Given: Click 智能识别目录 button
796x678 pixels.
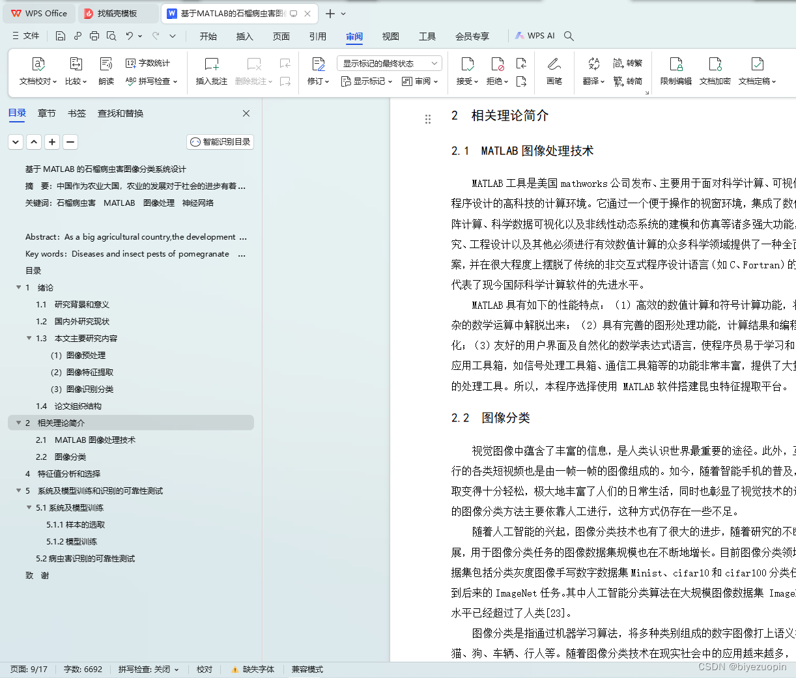Looking at the screenshot, I should [x=220, y=142].
